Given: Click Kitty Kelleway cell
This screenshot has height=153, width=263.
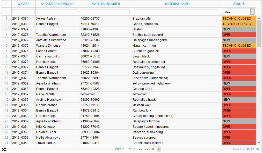Looking at the screenshot, I should (x=58, y=127).
